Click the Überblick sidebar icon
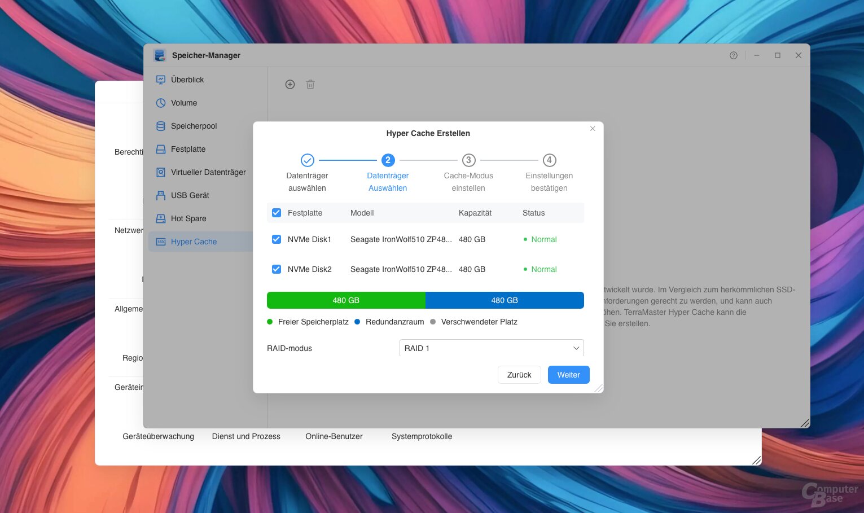 (x=161, y=80)
